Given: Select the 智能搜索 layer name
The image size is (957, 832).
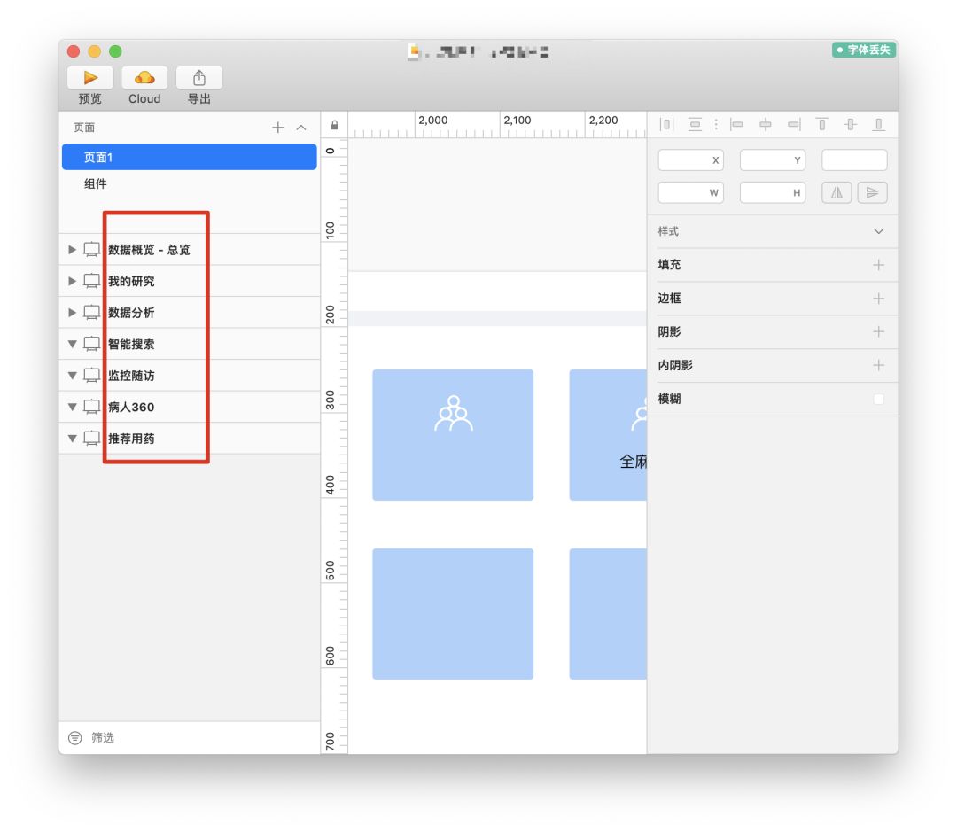Looking at the screenshot, I should point(131,344).
